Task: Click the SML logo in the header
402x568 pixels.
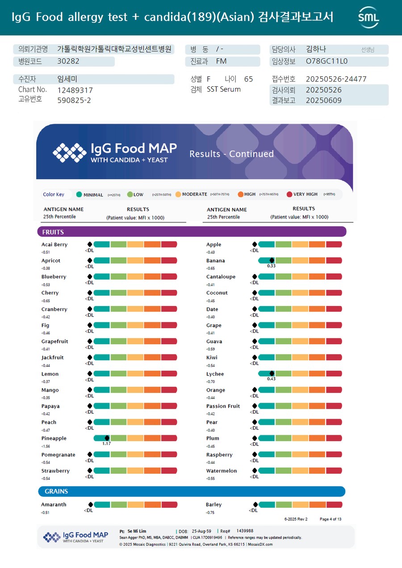Action: click(368, 17)
